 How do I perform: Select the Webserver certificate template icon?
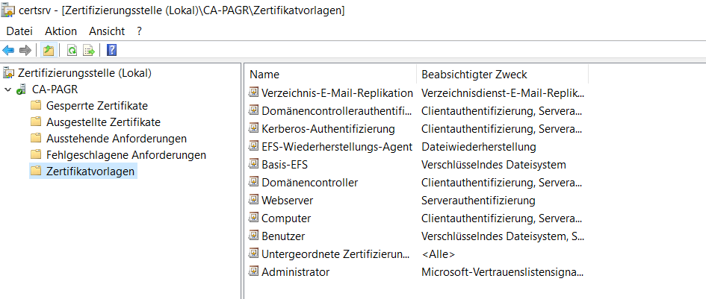pos(254,200)
